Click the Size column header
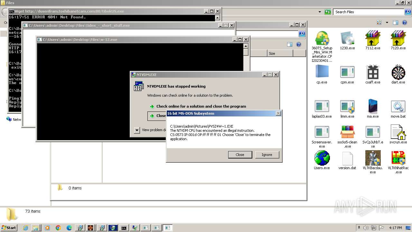 (x=280, y=53)
